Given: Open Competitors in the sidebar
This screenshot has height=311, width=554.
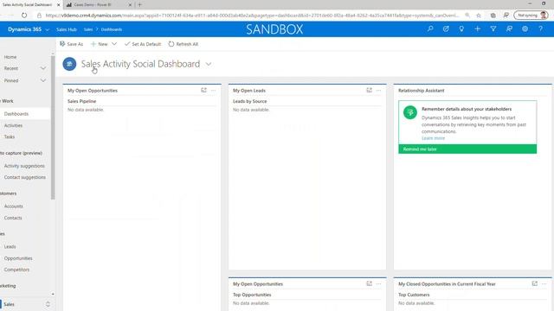Looking at the screenshot, I should (16, 270).
